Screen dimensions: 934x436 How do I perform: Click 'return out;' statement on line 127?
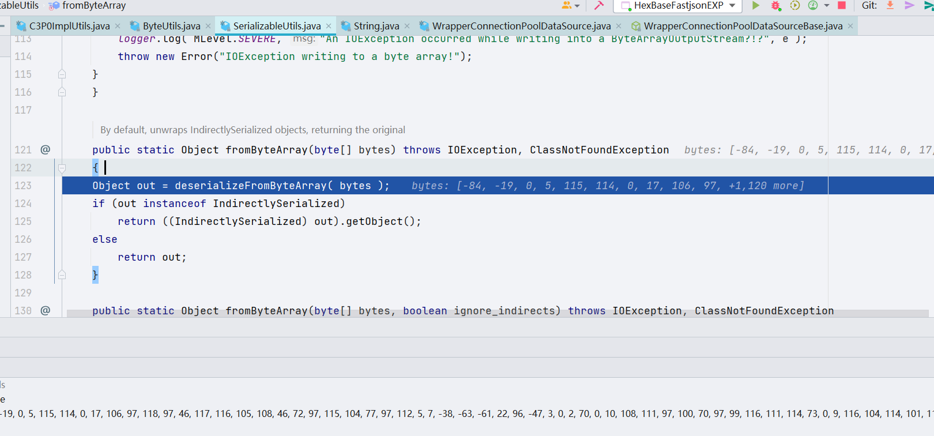coord(152,257)
